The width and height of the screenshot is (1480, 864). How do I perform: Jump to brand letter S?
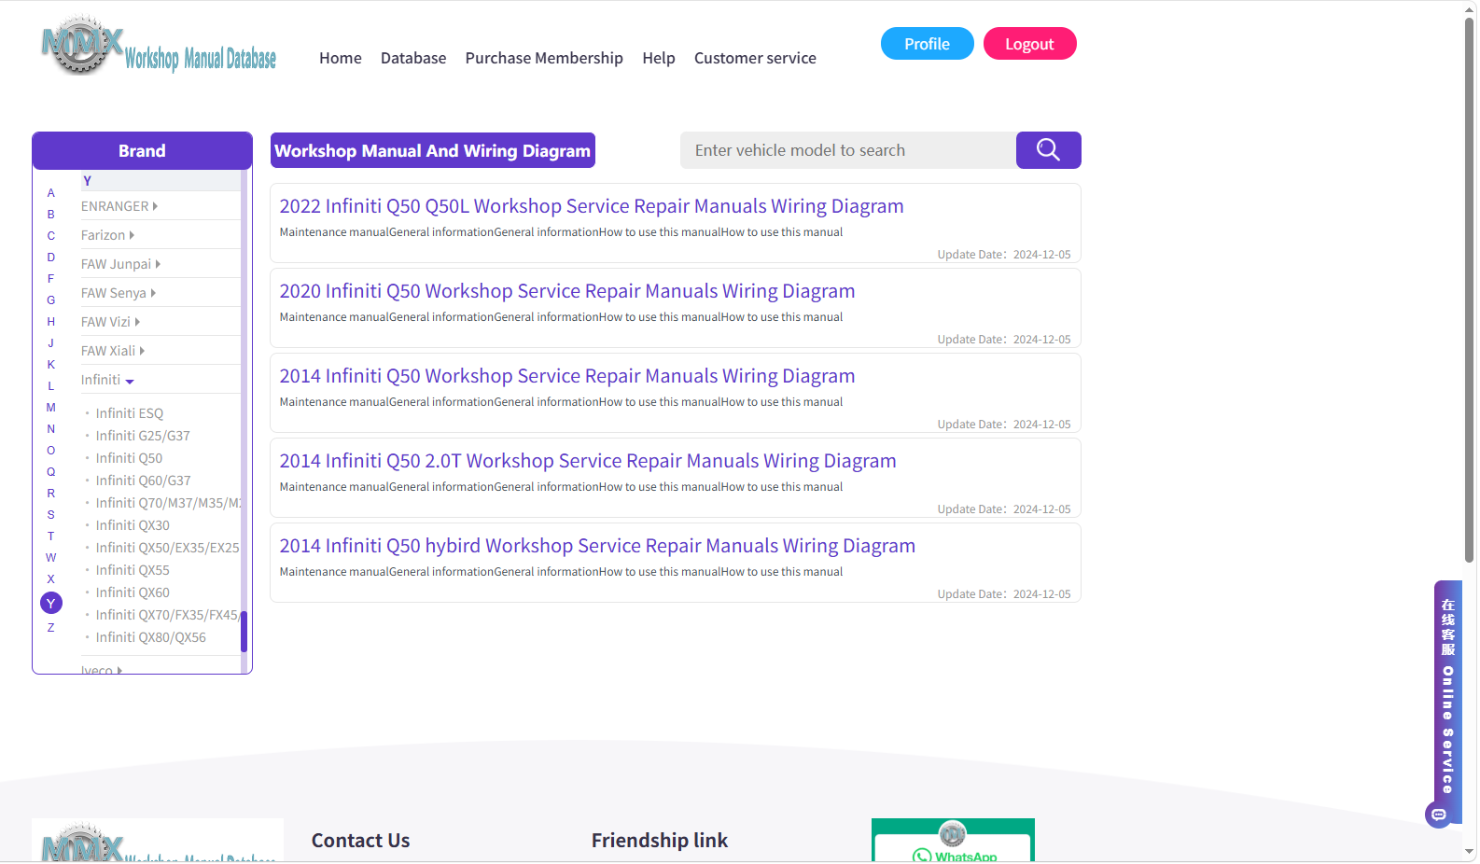tap(51, 515)
